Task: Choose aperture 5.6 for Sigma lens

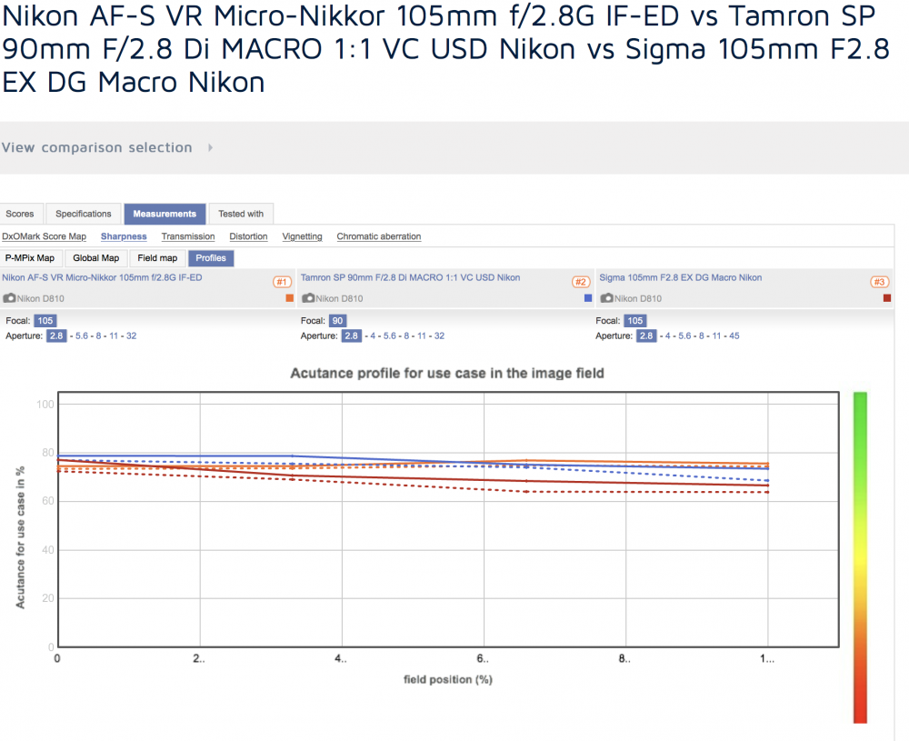Action: click(x=684, y=335)
